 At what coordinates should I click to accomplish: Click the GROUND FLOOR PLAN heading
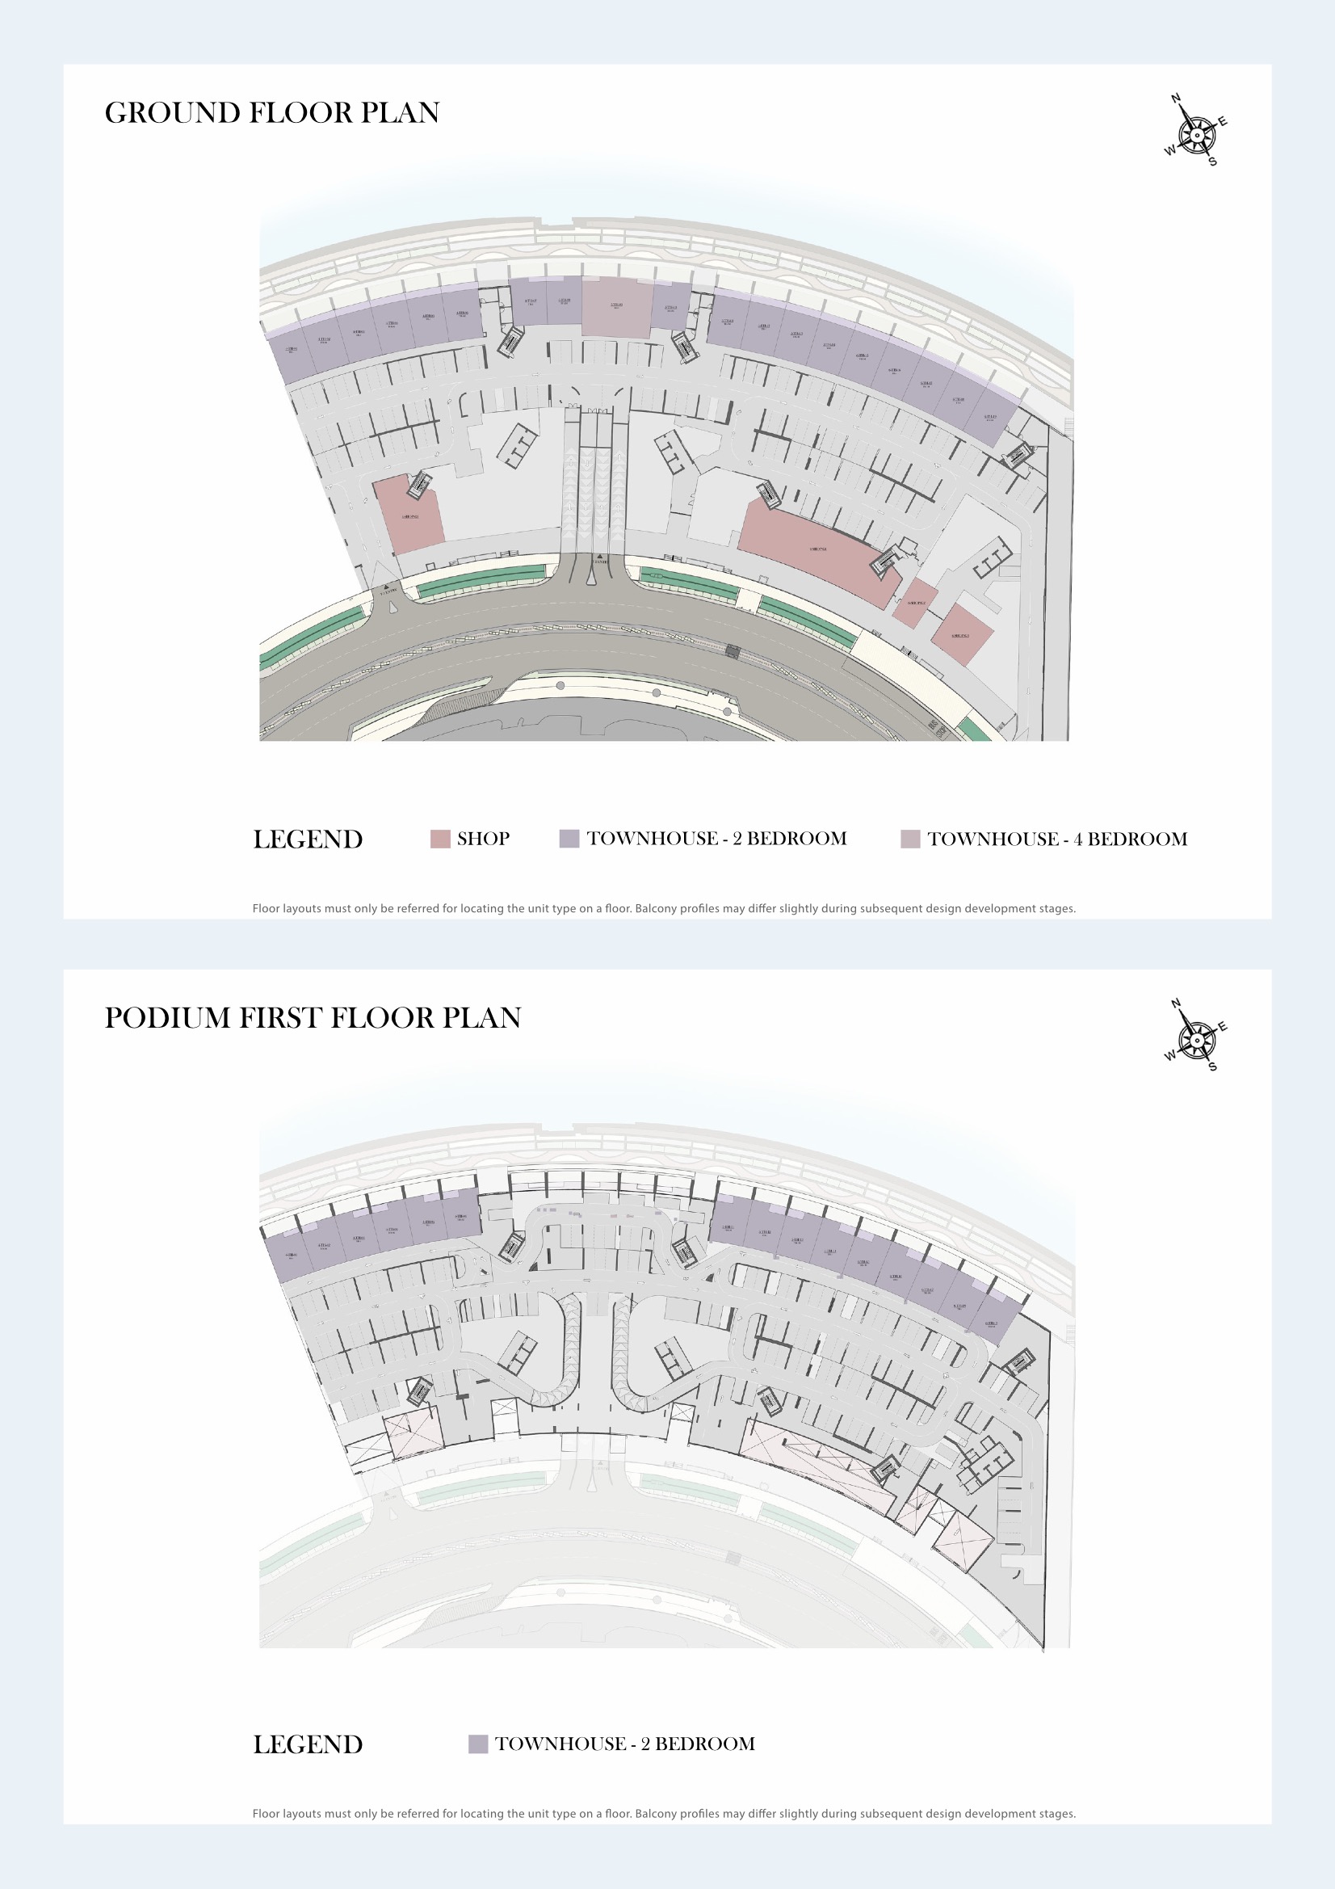point(272,113)
